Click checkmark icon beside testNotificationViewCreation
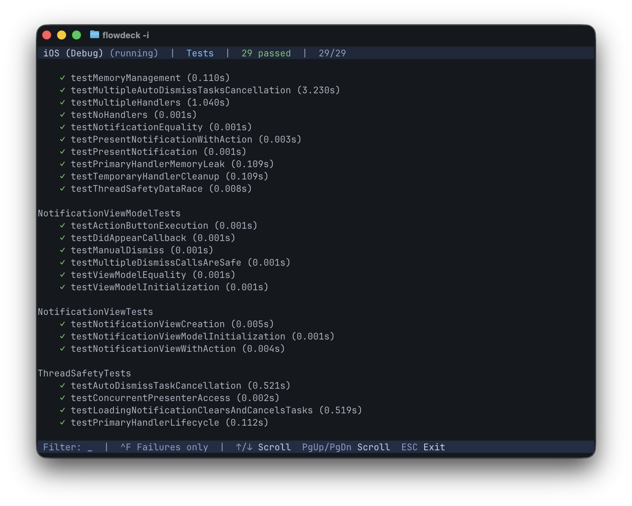The height and width of the screenshot is (506, 632). point(63,324)
